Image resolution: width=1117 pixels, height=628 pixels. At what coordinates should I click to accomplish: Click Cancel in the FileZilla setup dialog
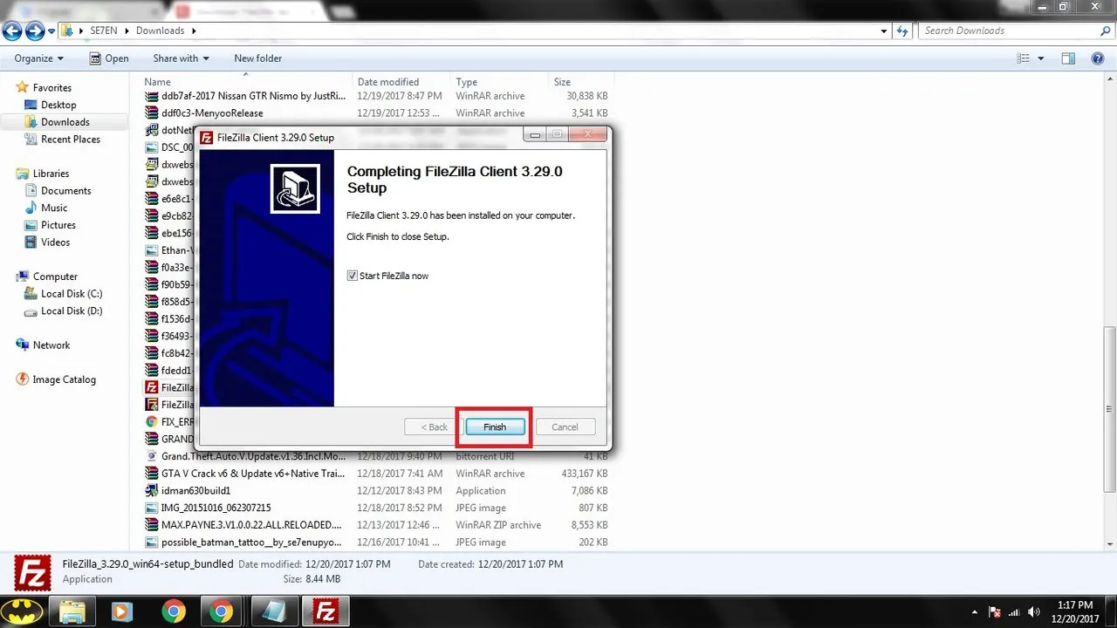(x=565, y=427)
